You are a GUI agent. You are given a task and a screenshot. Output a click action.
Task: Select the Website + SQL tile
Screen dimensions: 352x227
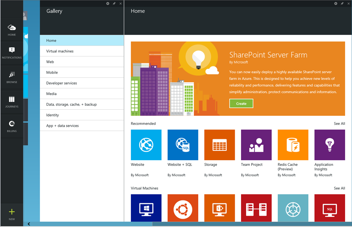183,145
